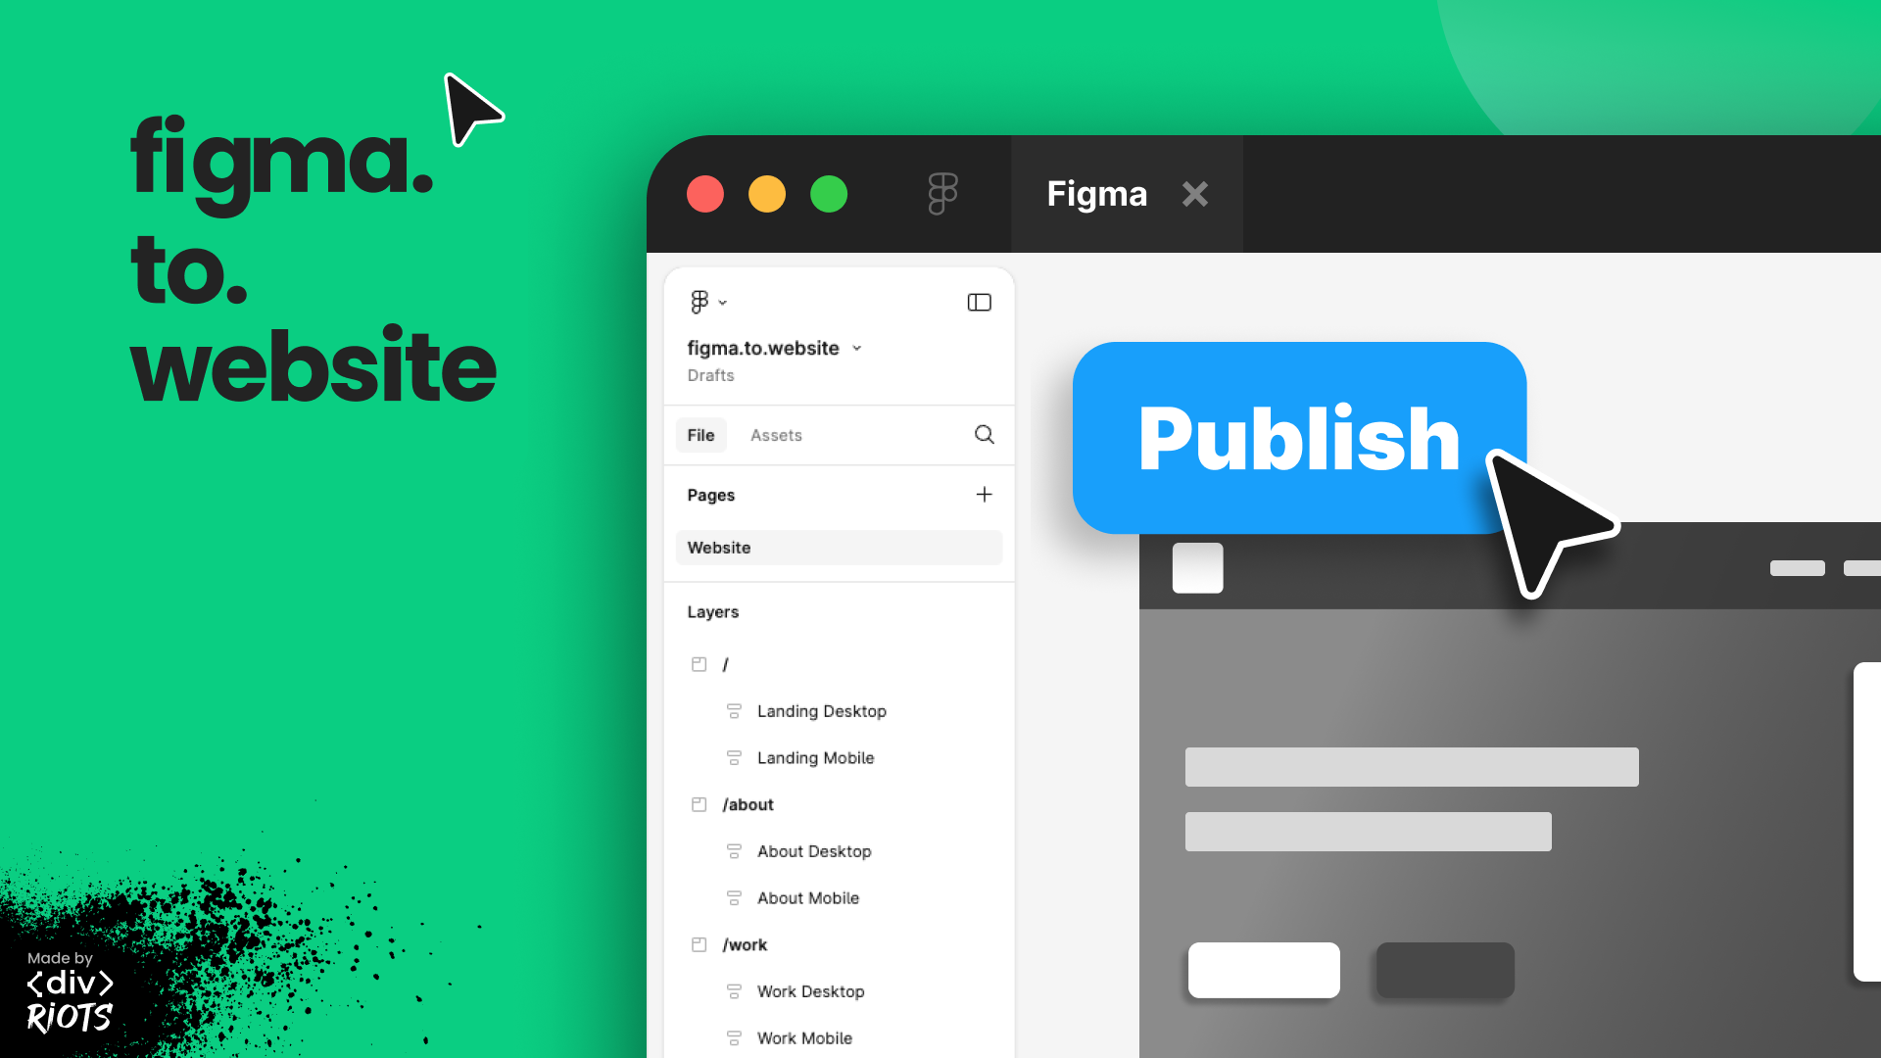Select the Website page tab

pos(839,548)
